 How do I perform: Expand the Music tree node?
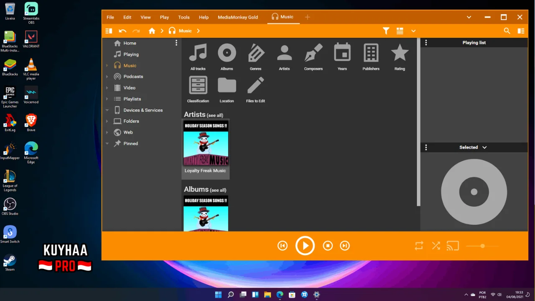pyautogui.click(x=107, y=66)
